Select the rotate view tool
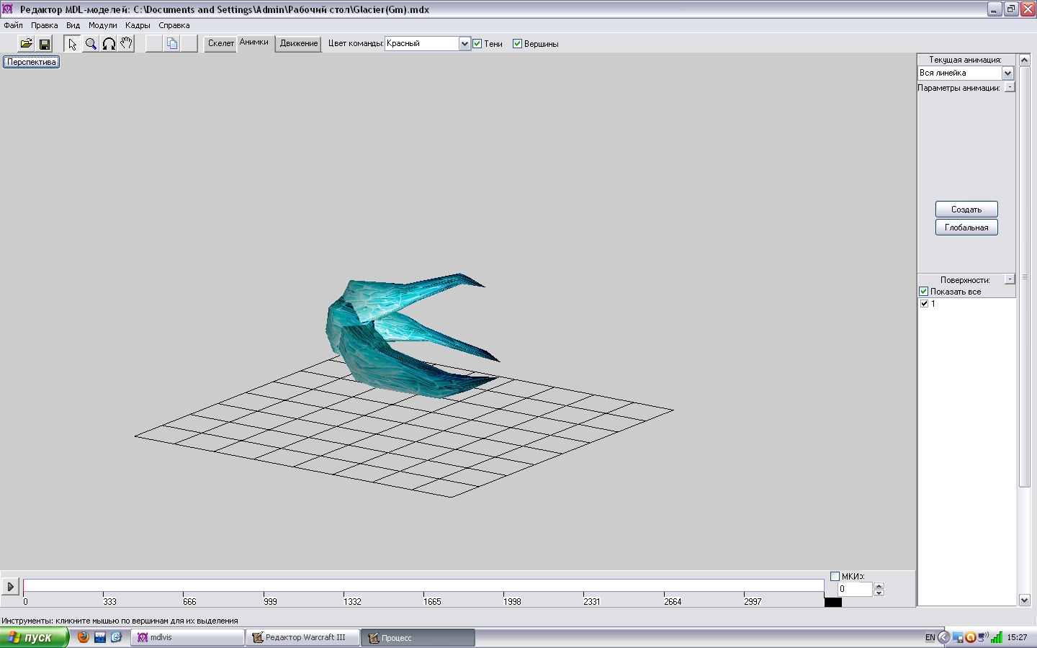 (109, 44)
